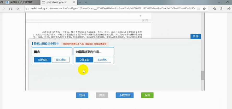This screenshot has width=232, height=109.
Task: Close the qcdzh.haaic.gov.cn tab
Action: point(74,2)
